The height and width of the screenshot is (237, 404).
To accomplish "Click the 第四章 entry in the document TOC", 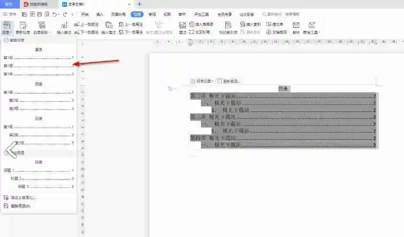I will [x=283, y=138].
